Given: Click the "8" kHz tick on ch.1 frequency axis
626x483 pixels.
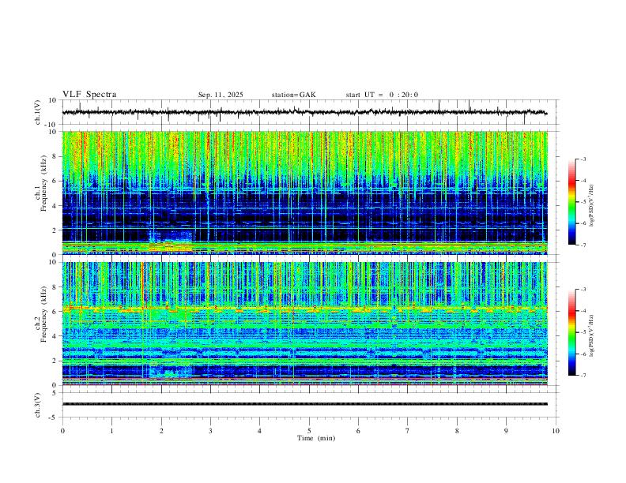Looking at the screenshot, I should click(x=55, y=156).
